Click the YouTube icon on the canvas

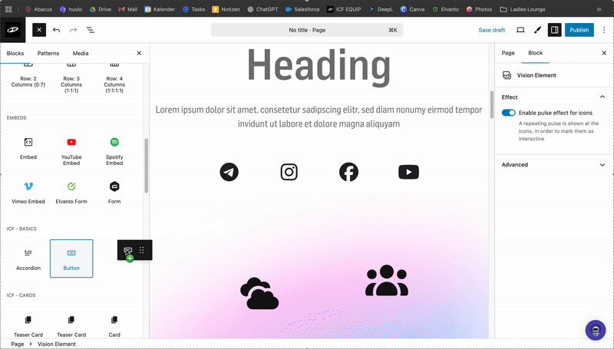(x=408, y=172)
